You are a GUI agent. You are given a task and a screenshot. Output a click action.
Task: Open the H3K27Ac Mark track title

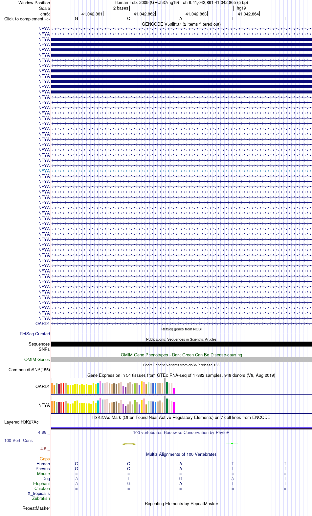[x=181, y=417]
